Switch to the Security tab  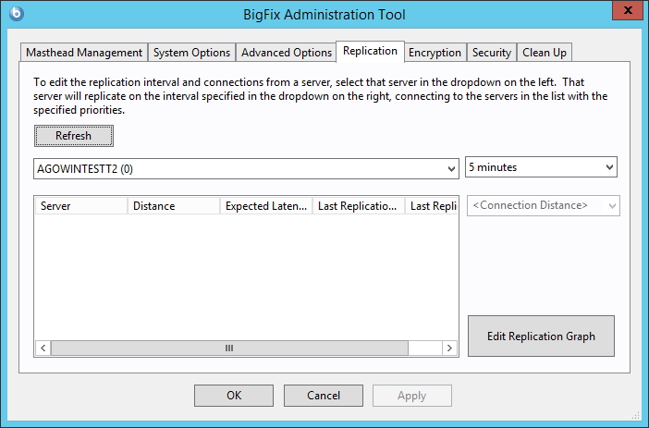pyautogui.click(x=492, y=53)
